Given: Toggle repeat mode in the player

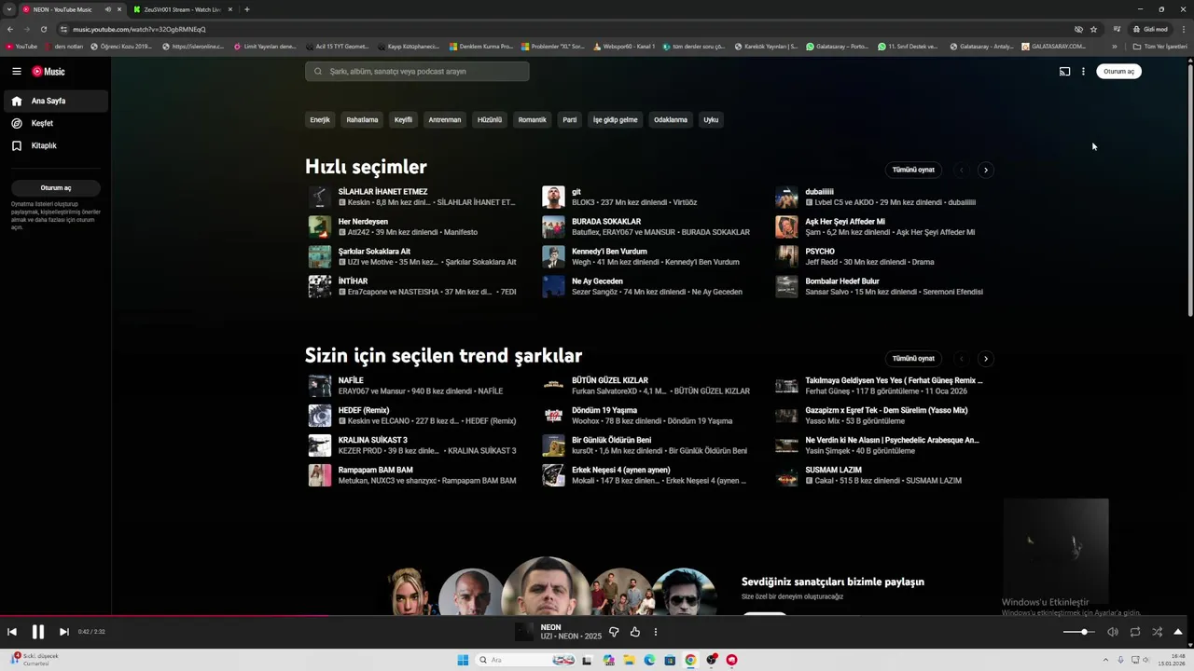Looking at the screenshot, I should (x=1135, y=632).
